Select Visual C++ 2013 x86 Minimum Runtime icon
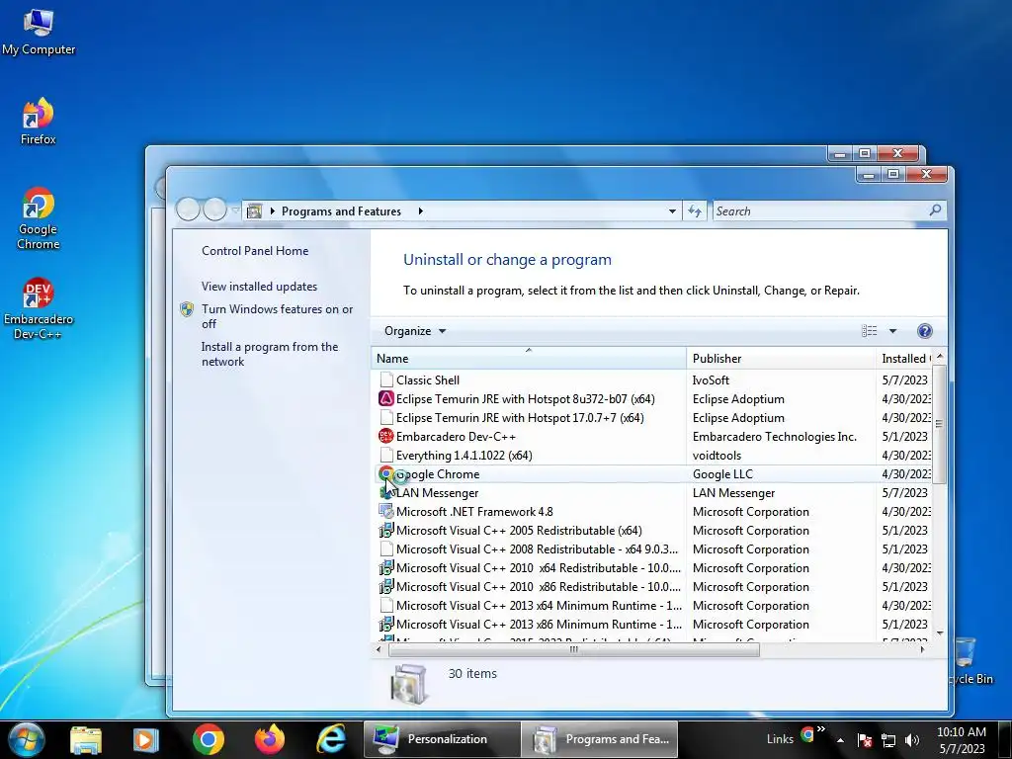This screenshot has width=1012, height=759. point(386,625)
